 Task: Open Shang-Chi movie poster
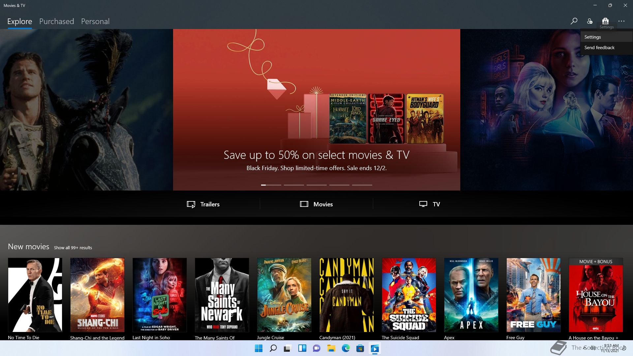click(97, 295)
